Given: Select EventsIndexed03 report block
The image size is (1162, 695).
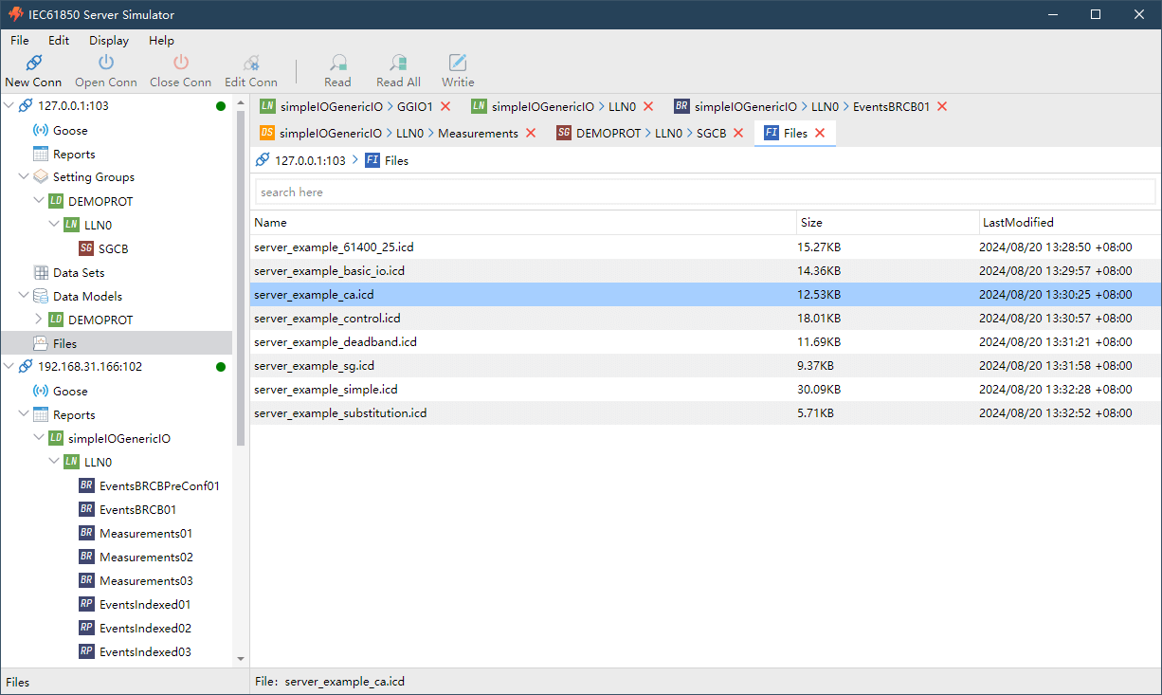Looking at the screenshot, I should click(x=145, y=652).
